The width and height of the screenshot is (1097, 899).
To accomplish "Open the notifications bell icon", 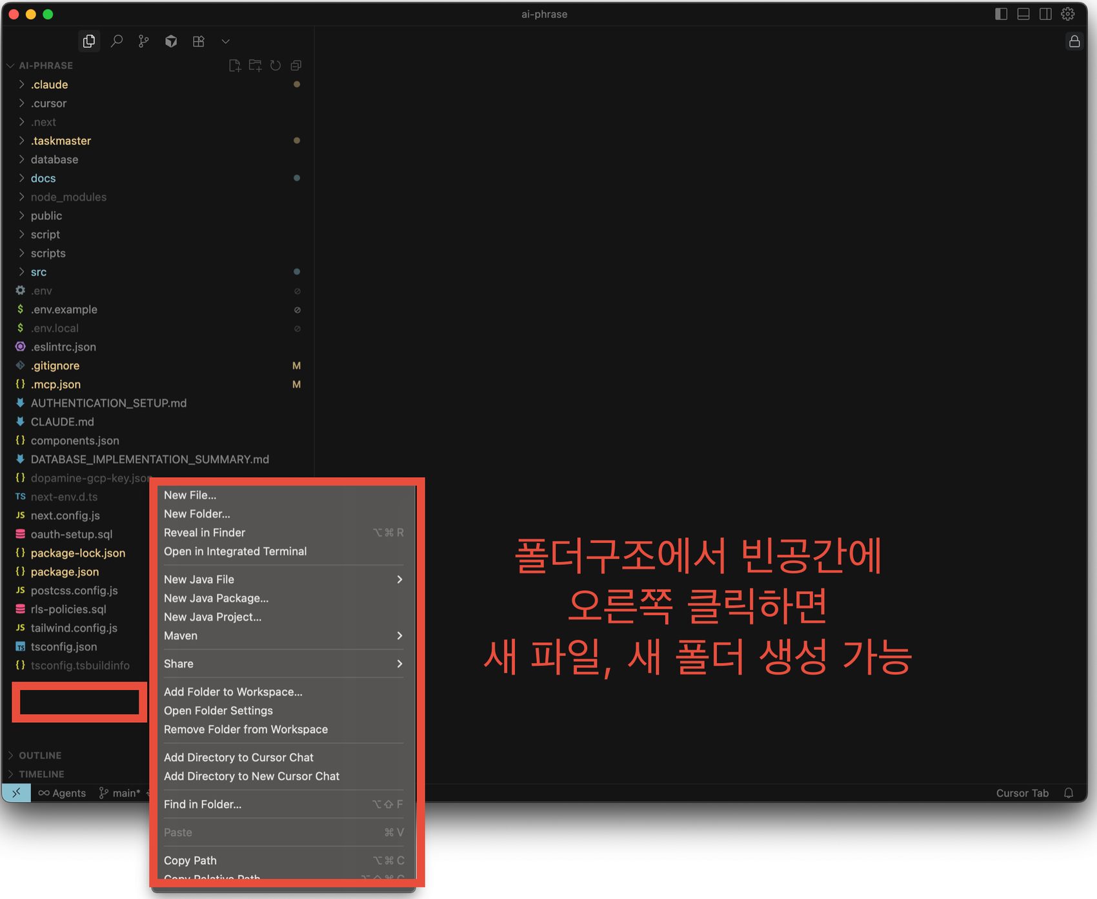I will point(1069,793).
